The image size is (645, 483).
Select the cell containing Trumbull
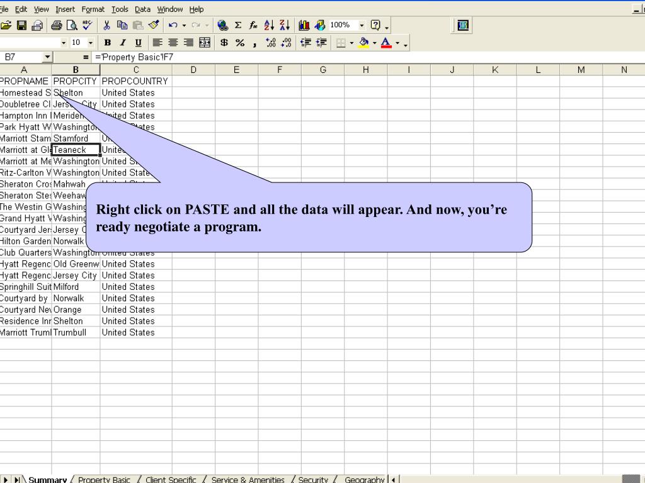coord(76,332)
